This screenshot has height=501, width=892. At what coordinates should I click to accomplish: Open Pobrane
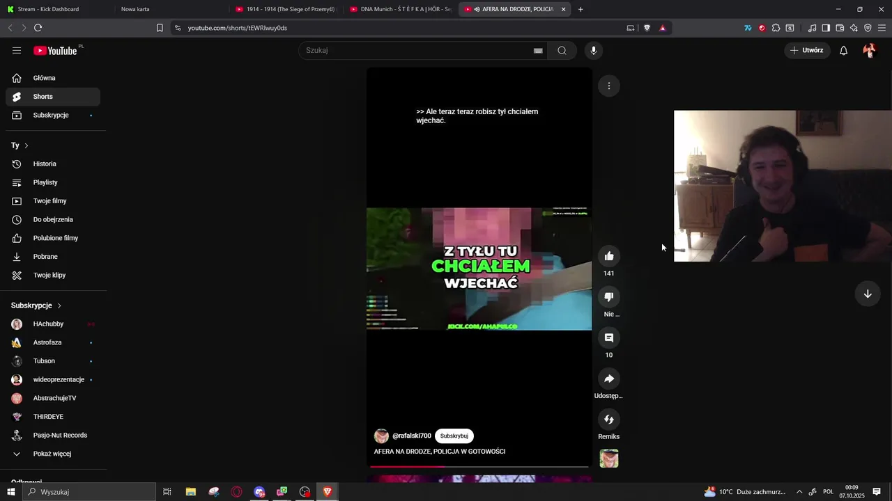click(53, 257)
